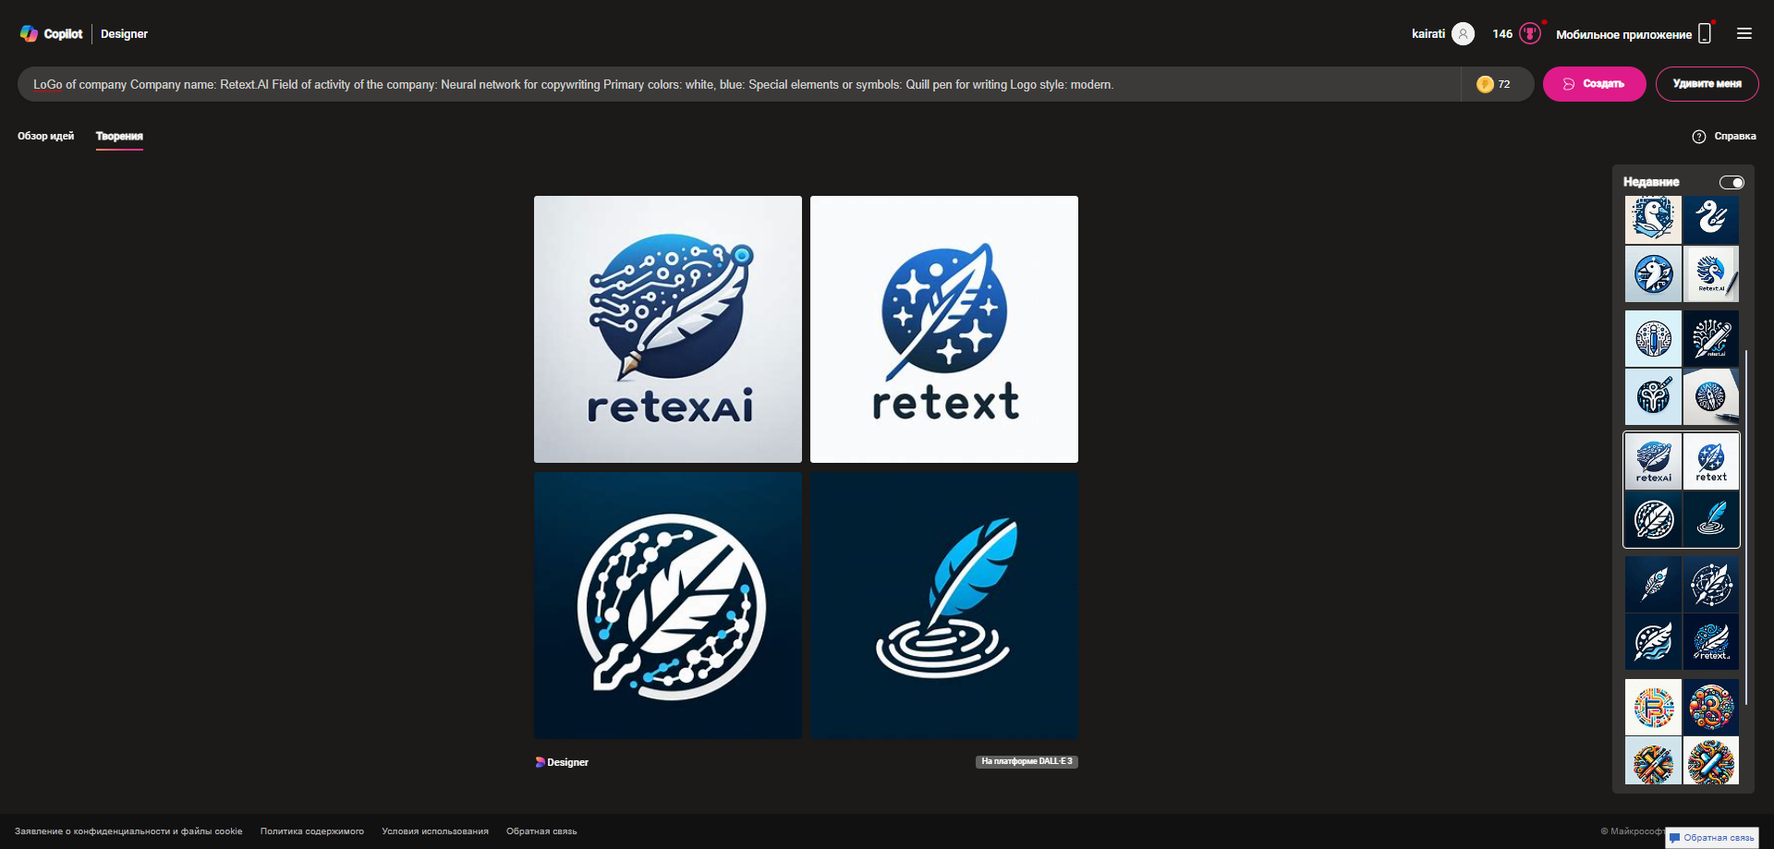
Task: Open the Условия использования link
Action: click(x=435, y=831)
